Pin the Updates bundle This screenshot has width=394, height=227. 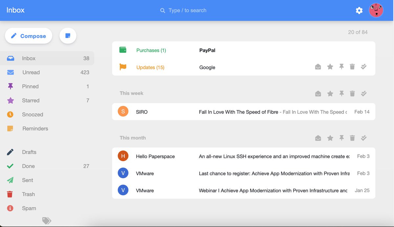(341, 67)
